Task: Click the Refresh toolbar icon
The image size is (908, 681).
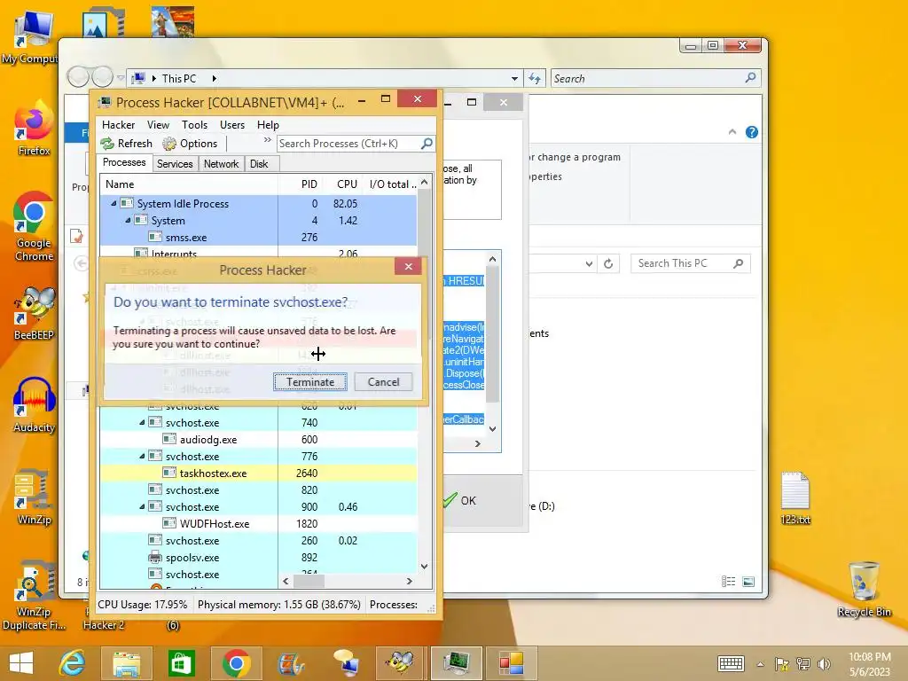Action: click(107, 143)
